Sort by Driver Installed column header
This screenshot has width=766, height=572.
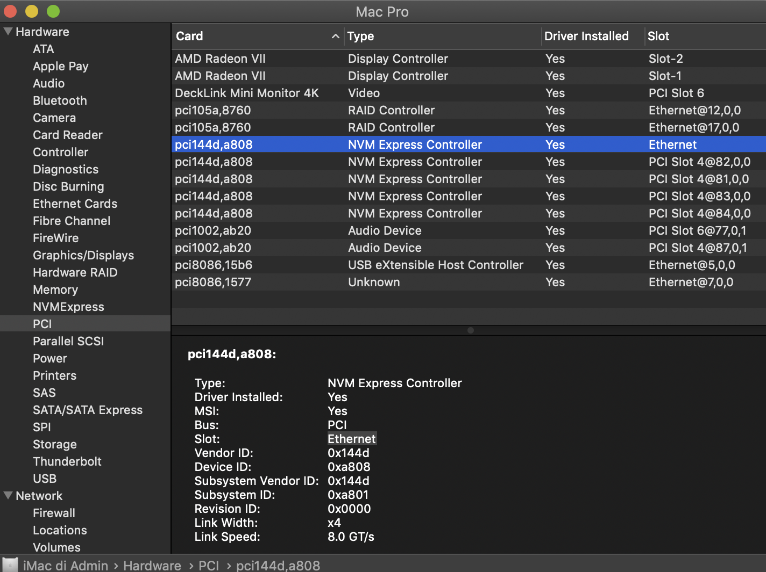click(x=592, y=36)
